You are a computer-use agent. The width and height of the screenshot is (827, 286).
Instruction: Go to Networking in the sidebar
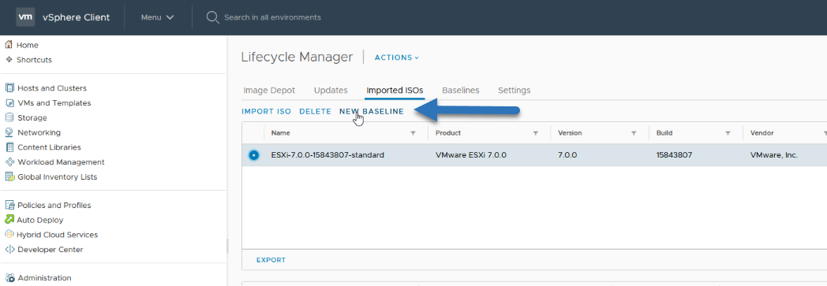39,132
